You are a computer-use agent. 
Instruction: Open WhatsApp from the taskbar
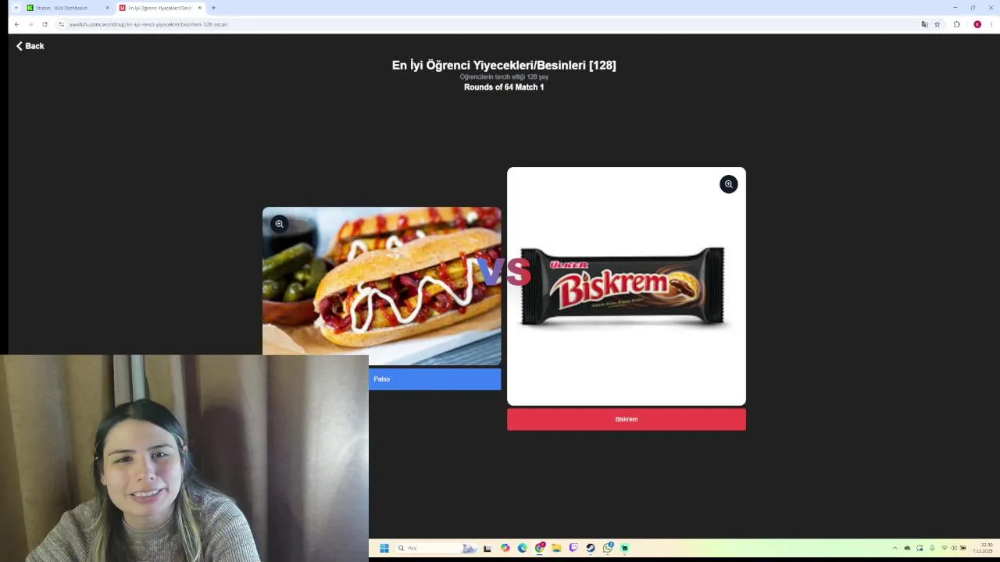pyautogui.click(x=608, y=548)
